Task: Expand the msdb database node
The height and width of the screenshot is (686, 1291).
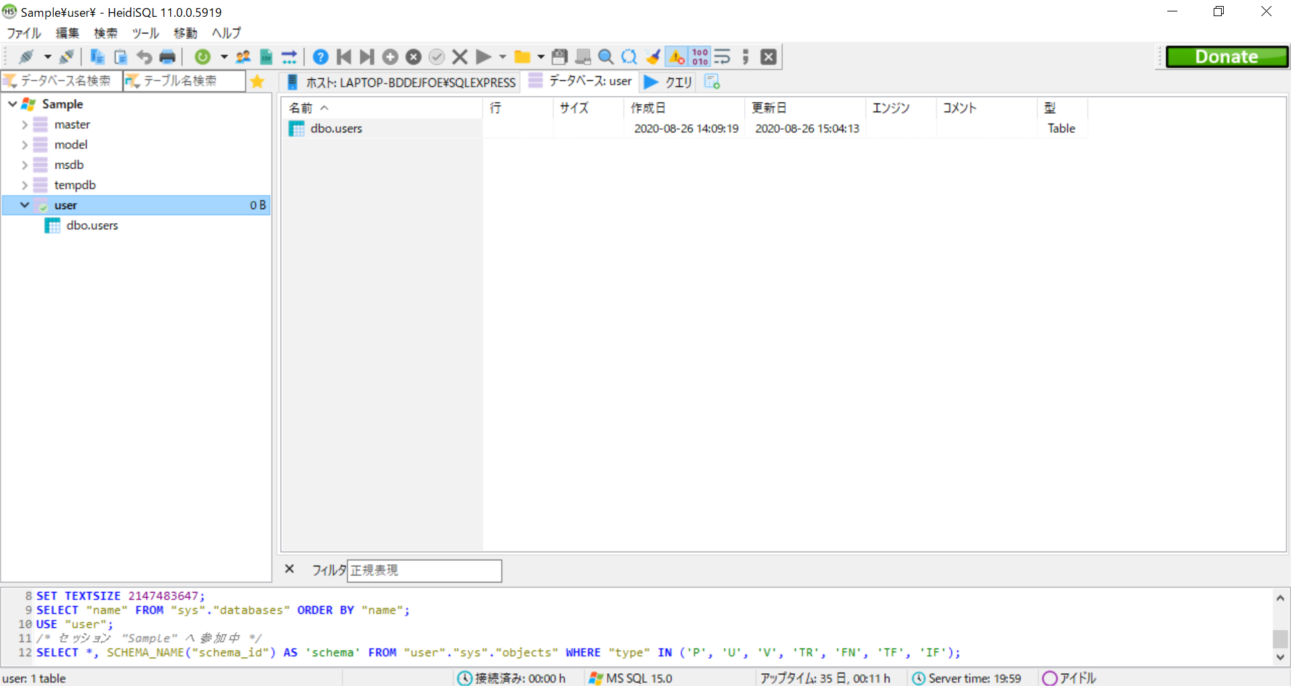Action: (24, 165)
